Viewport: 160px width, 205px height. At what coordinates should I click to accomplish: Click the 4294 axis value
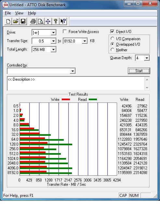tap(117, 180)
